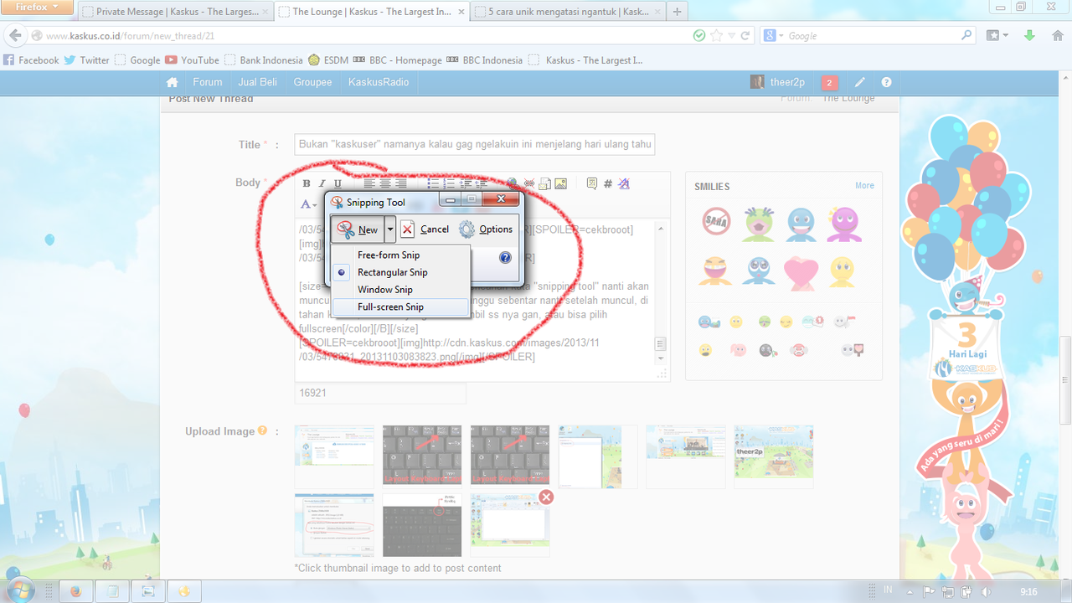Image resolution: width=1072 pixels, height=603 pixels.
Task: Switch to the Private Message Kaskus tab
Action: (176, 12)
